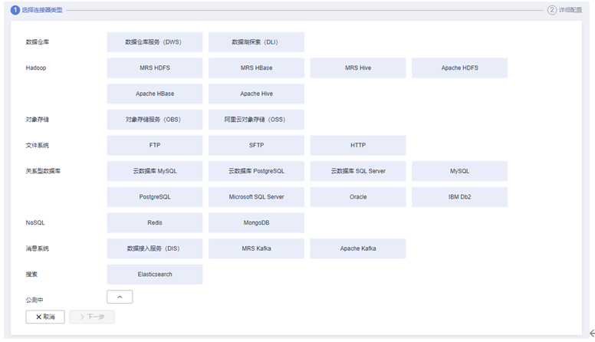Select 数据接入服务 (DIS) connector
This screenshot has width=595, height=342.
tap(154, 248)
